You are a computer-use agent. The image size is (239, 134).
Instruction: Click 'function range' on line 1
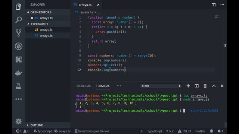point(101,17)
